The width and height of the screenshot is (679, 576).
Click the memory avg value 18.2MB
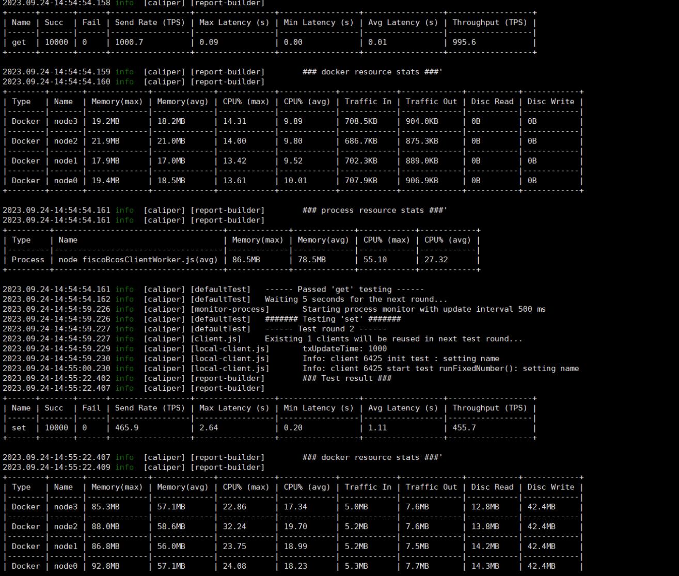(x=171, y=121)
